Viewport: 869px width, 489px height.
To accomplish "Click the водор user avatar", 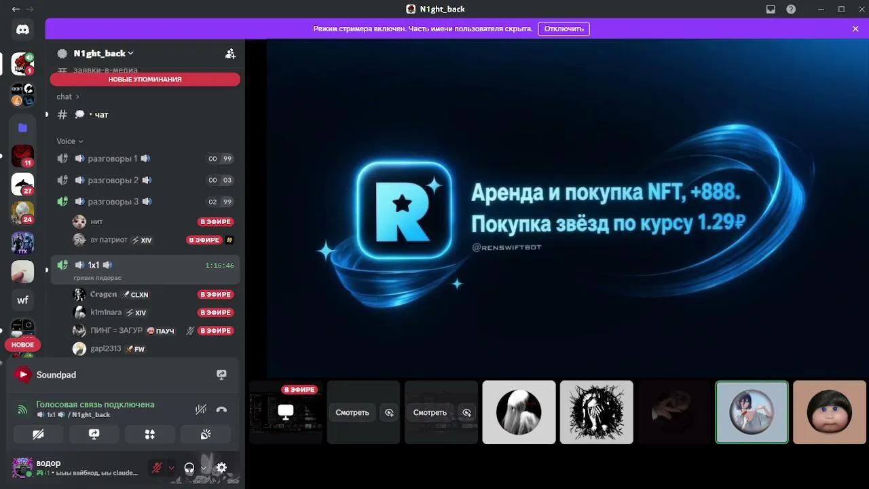I will click(x=22, y=467).
